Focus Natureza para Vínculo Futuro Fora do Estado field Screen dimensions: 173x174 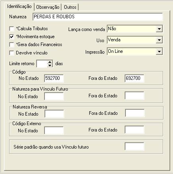[x=135, y=95]
